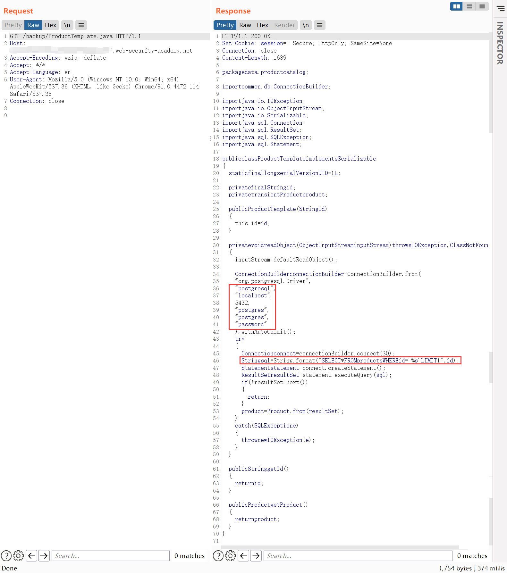
Task: Switch Request view to Hex tab
Action: 50,25
